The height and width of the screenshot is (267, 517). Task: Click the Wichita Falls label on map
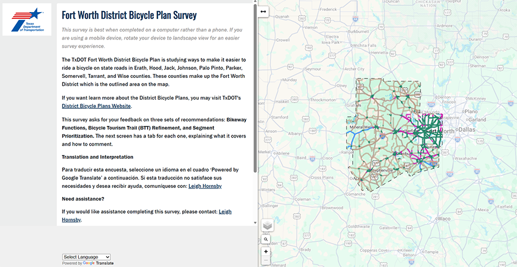tap(365, 45)
